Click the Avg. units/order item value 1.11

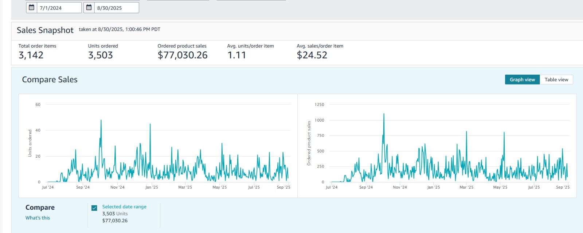tap(236, 55)
